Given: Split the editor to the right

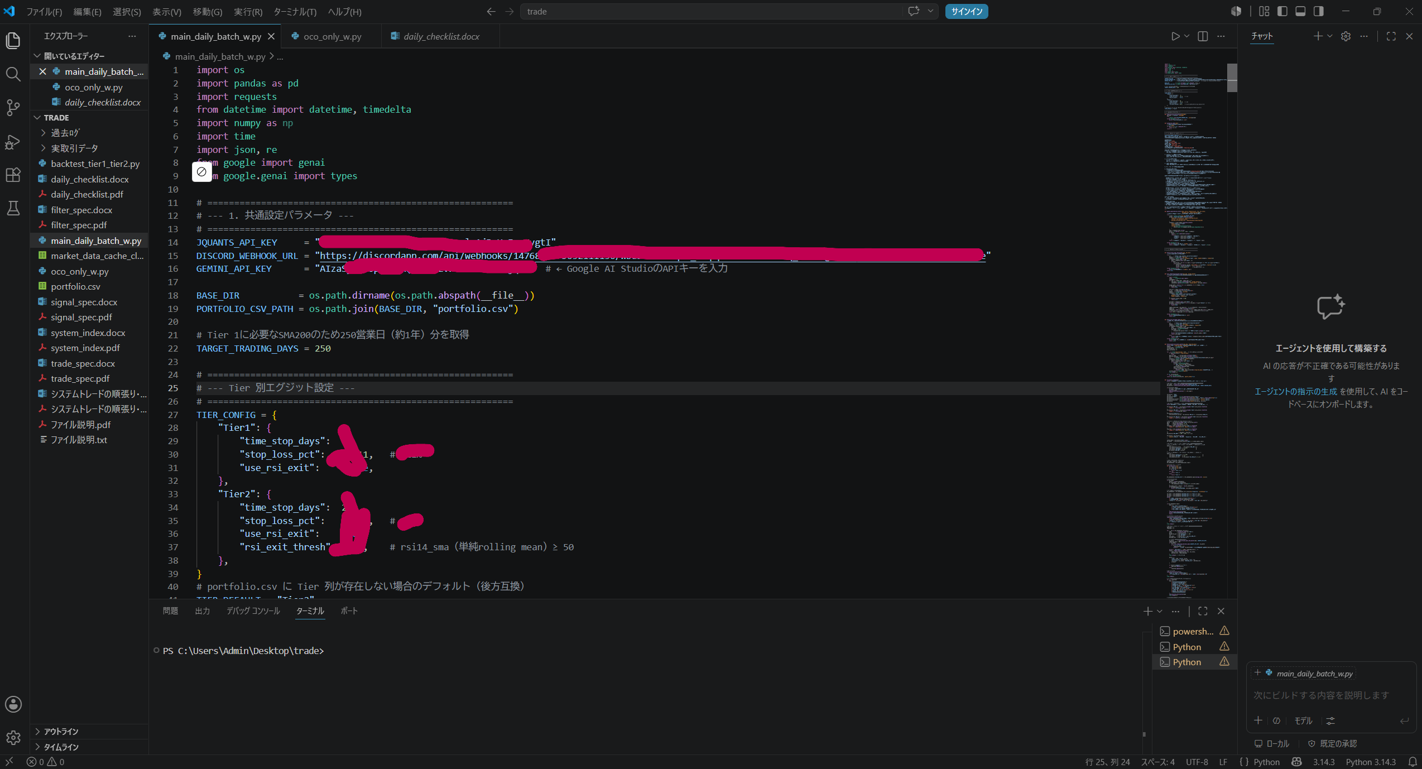Looking at the screenshot, I should [x=1203, y=36].
